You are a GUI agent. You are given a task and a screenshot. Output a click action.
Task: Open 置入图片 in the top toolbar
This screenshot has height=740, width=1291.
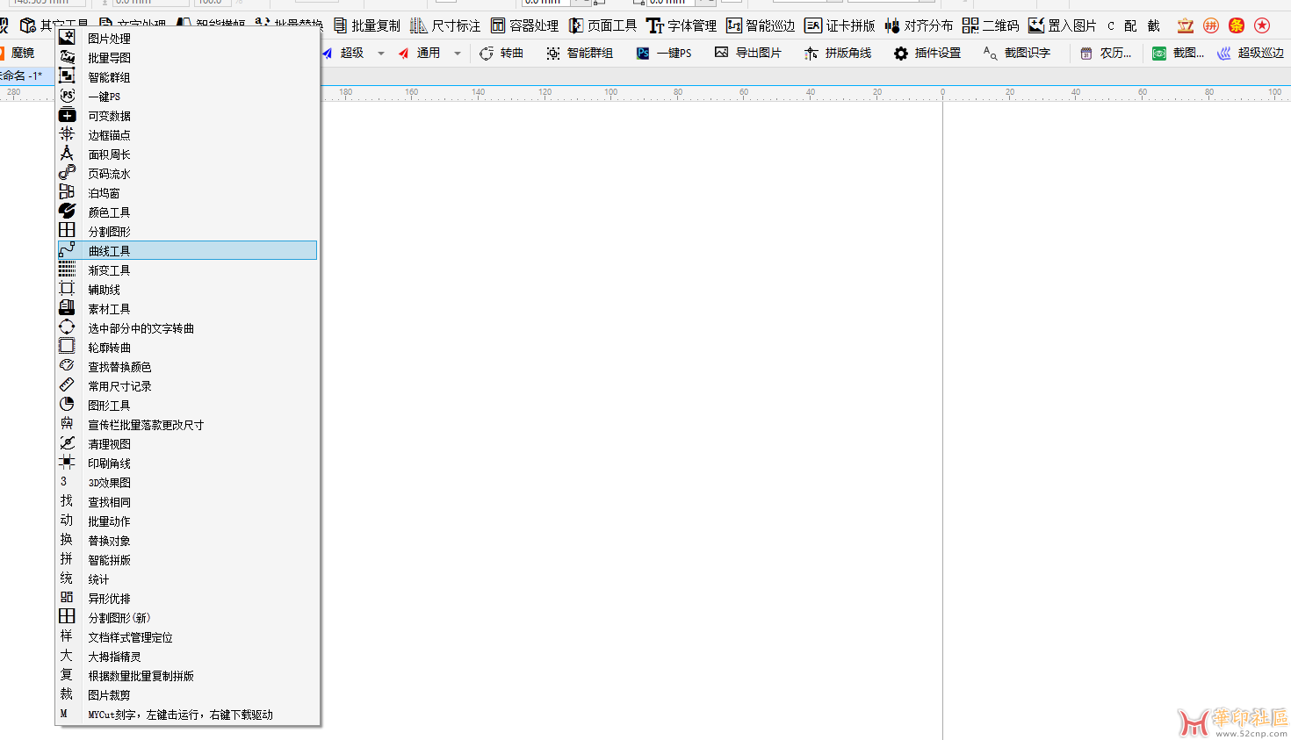pyautogui.click(x=1036, y=25)
